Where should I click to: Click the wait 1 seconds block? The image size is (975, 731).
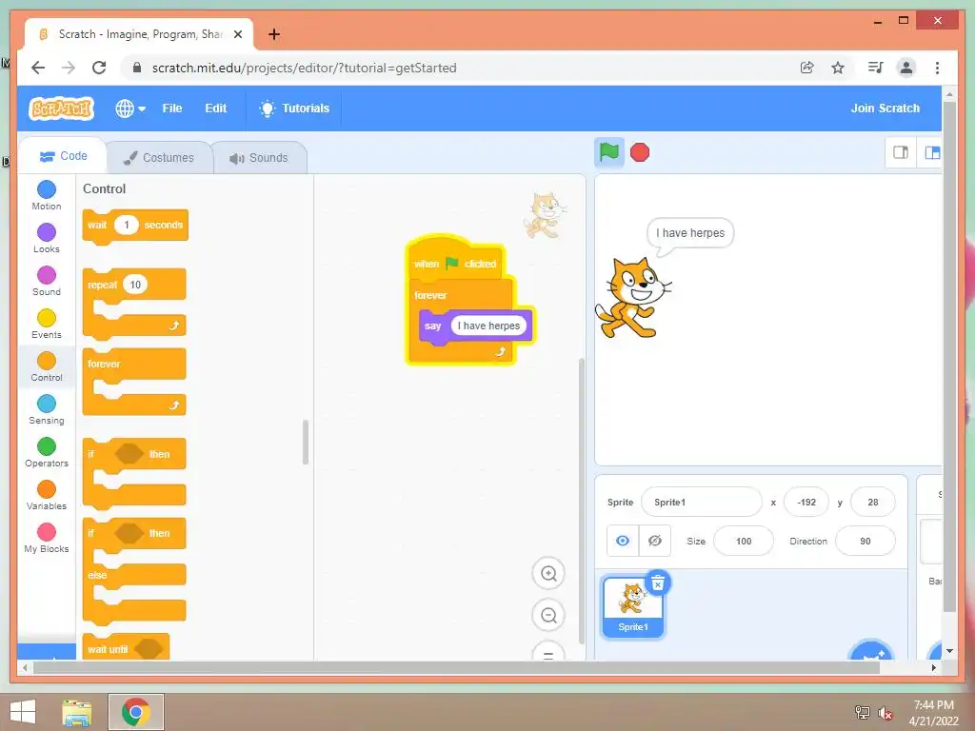tap(135, 226)
